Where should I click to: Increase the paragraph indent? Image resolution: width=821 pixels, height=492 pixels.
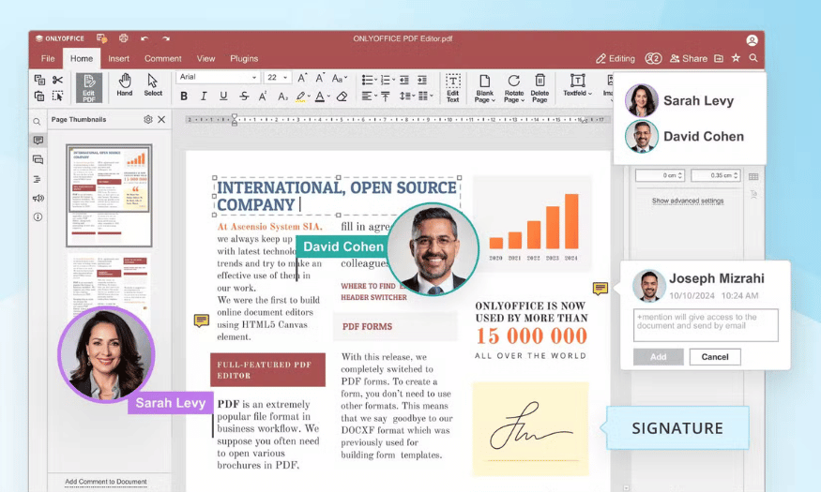click(422, 80)
